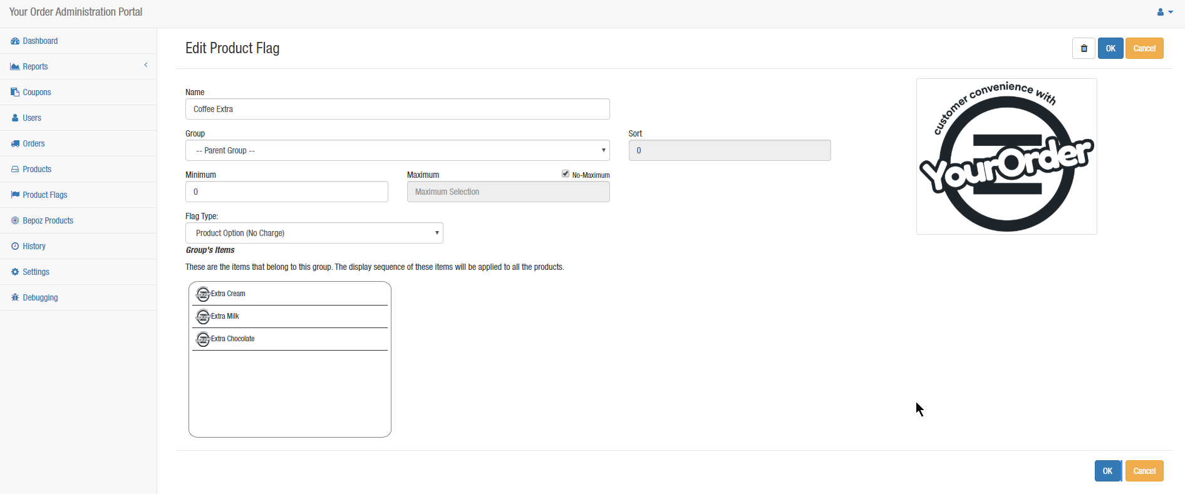Open the Users page link
The width and height of the screenshot is (1185, 494).
[x=32, y=118]
